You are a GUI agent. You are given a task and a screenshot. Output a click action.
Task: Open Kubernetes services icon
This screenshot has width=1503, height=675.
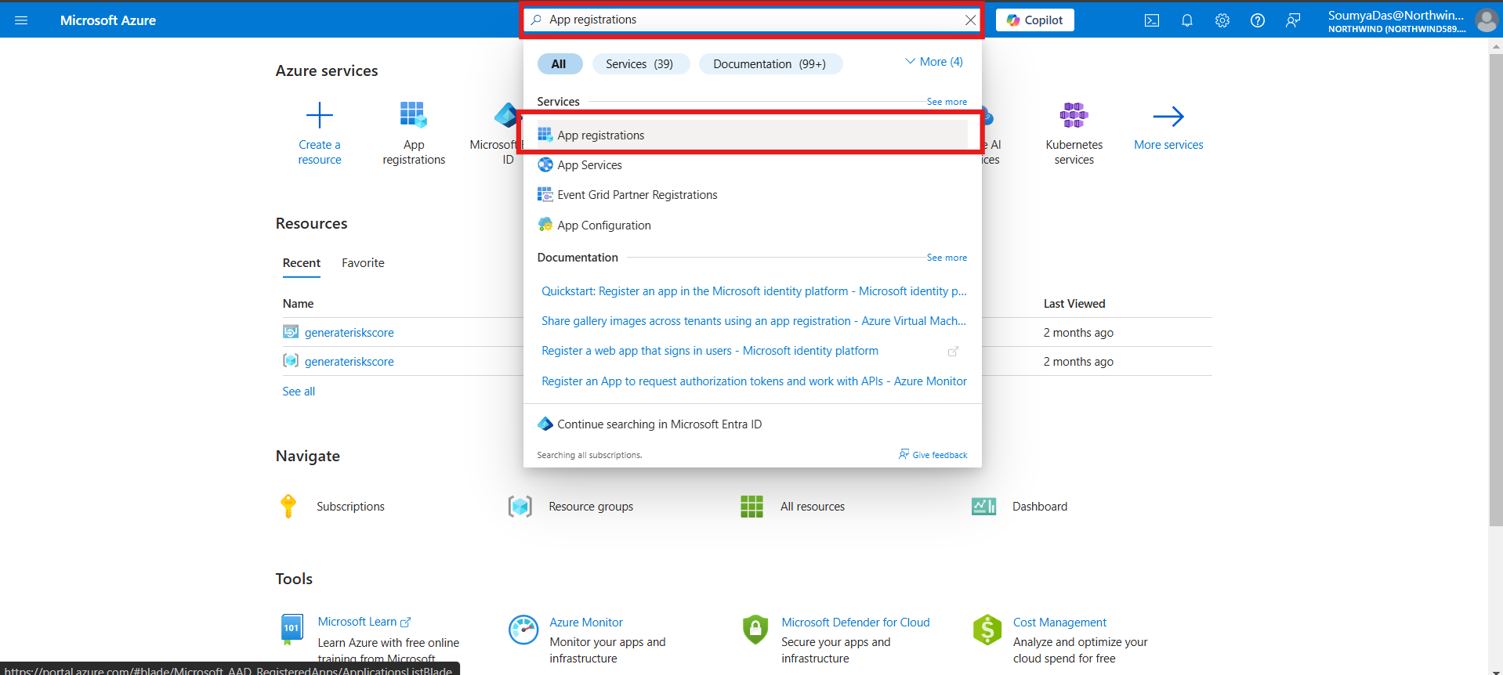pyautogui.click(x=1074, y=116)
